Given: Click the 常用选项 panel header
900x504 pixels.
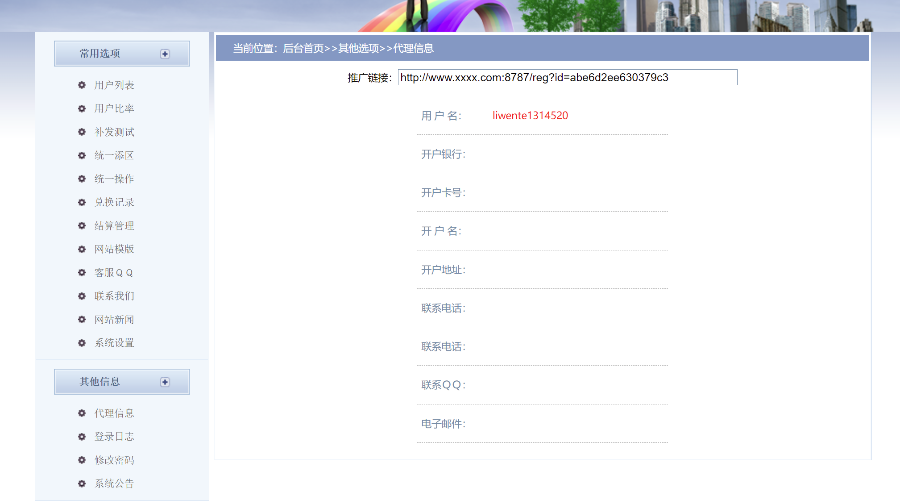Looking at the screenshot, I should [100, 54].
